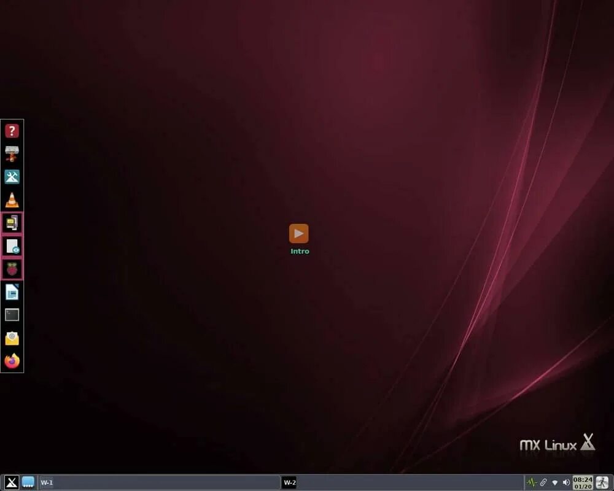Click the CPU monitor graph in the tray
This screenshot has height=491, width=614.
531,482
